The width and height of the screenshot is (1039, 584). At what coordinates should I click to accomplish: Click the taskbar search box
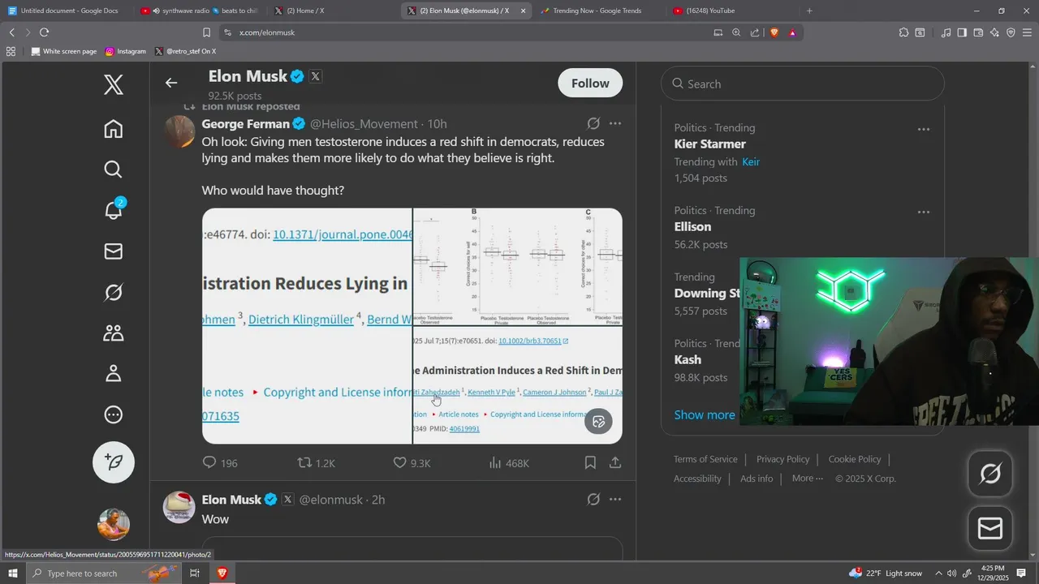(104, 573)
